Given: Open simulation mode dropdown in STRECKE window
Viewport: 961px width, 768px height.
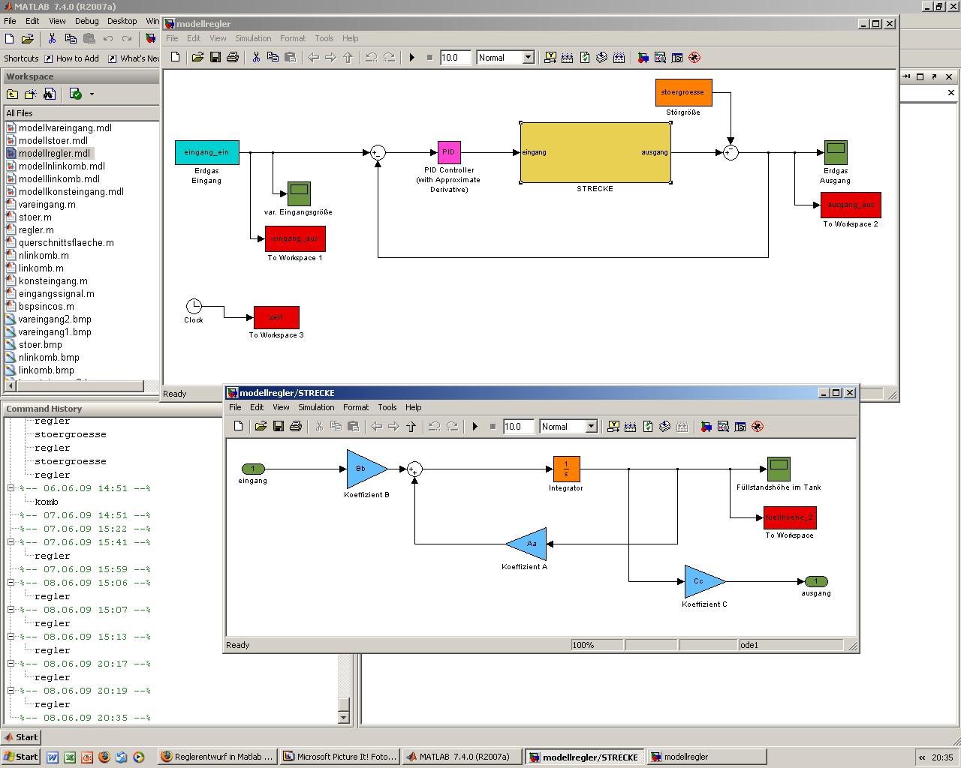Looking at the screenshot, I should tap(592, 426).
